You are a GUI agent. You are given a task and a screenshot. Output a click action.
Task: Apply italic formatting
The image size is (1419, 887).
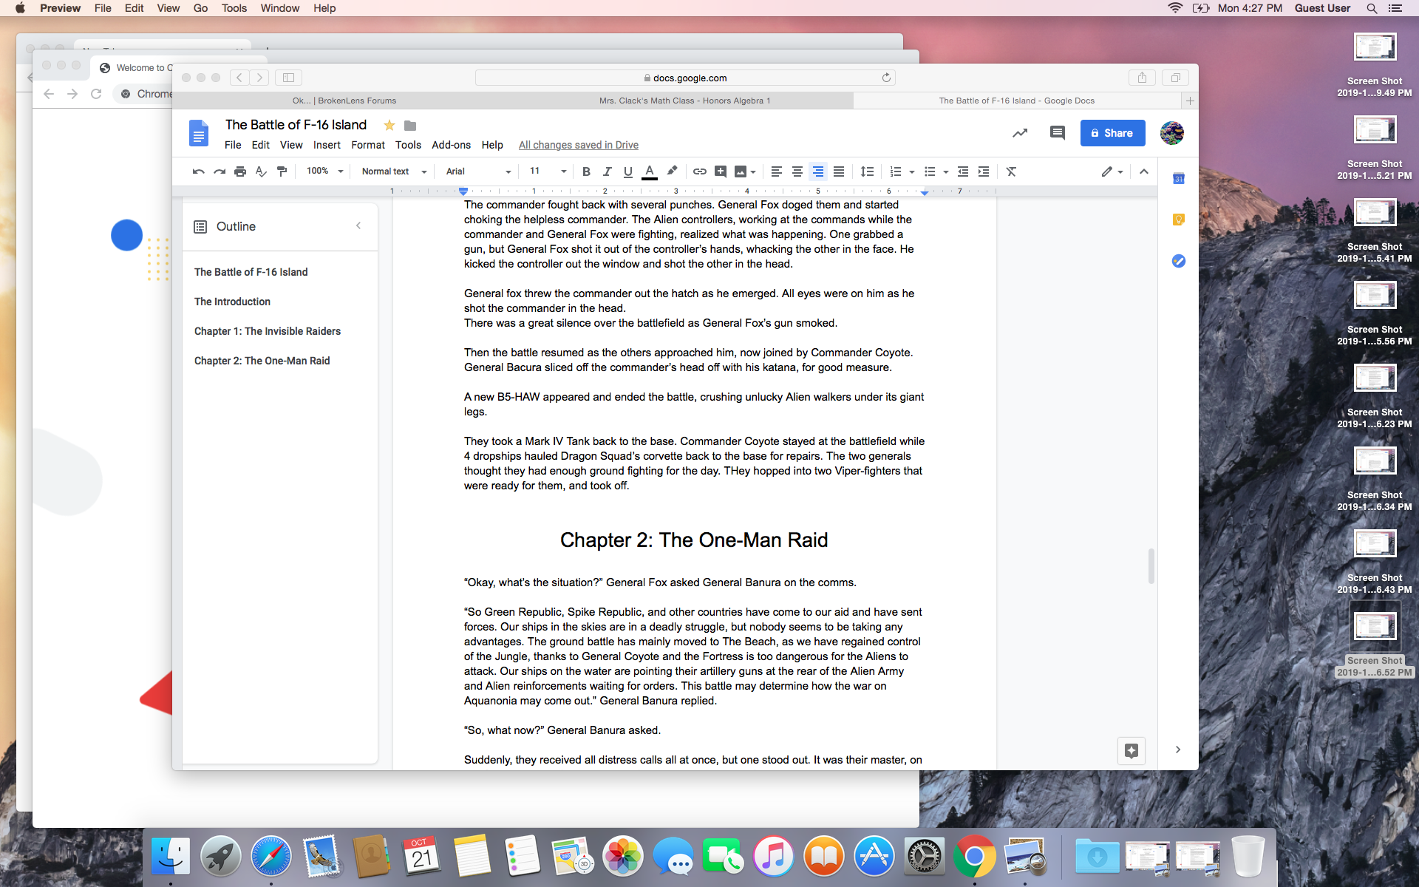(x=607, y=171)
